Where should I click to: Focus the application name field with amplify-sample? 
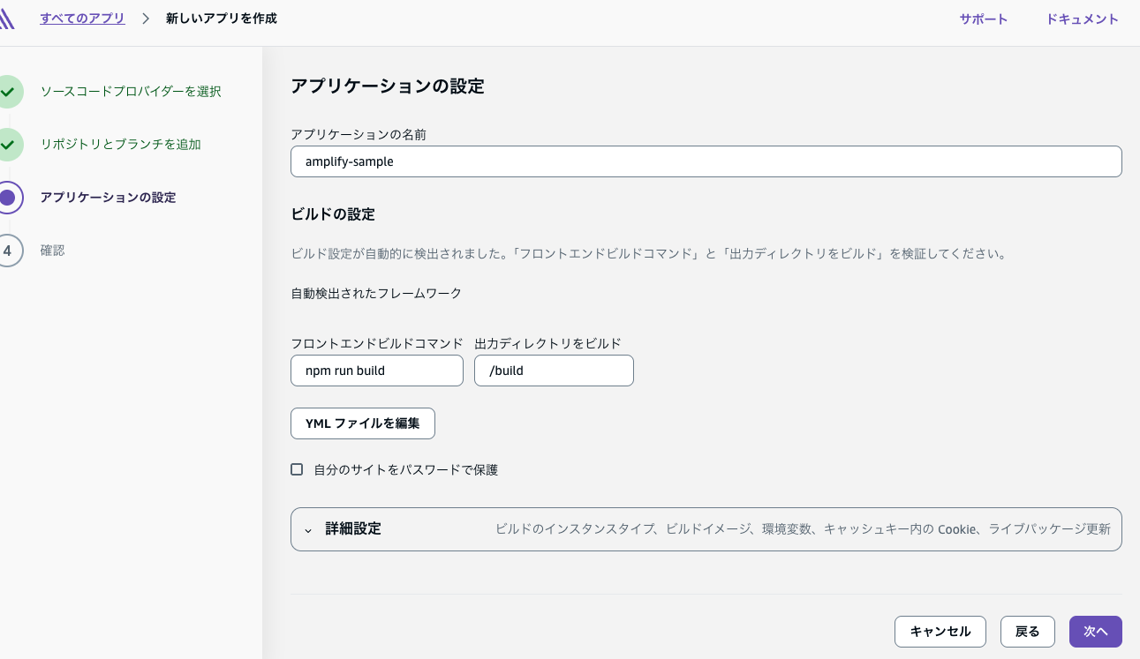point(706,161)
